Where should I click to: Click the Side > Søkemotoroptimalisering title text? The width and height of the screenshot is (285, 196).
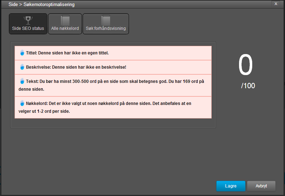pos(42,5)
